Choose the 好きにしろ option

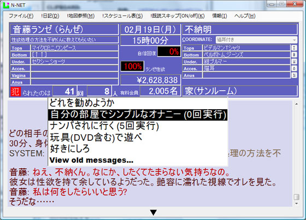(70, 148)
